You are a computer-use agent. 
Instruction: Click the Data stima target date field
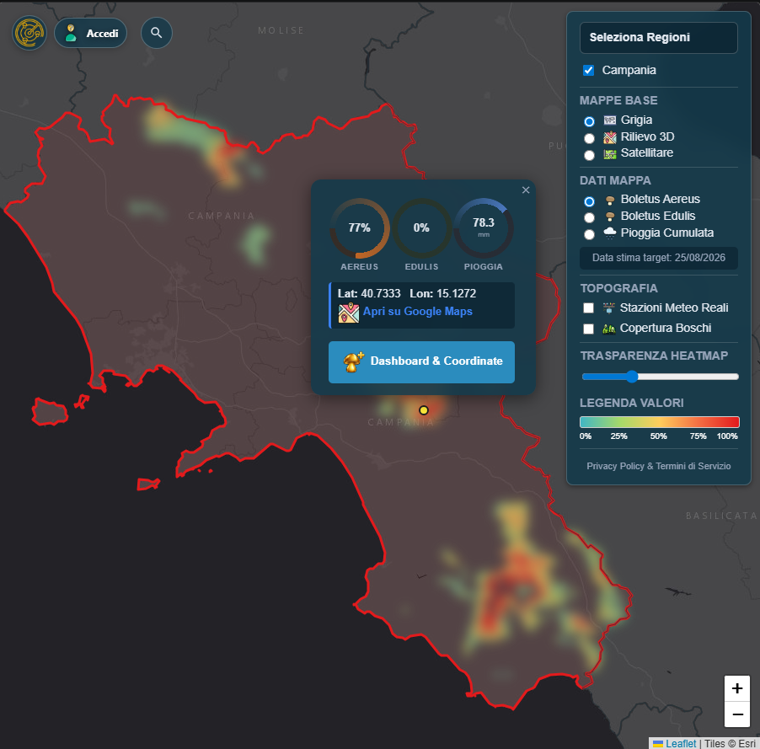(x=659, y=258)
